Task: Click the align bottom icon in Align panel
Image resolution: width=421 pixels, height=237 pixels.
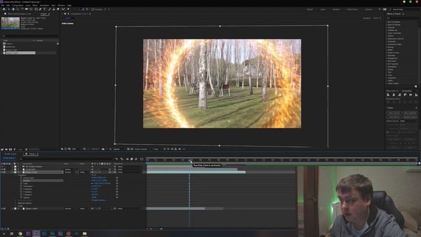Action: click(416, 95)
